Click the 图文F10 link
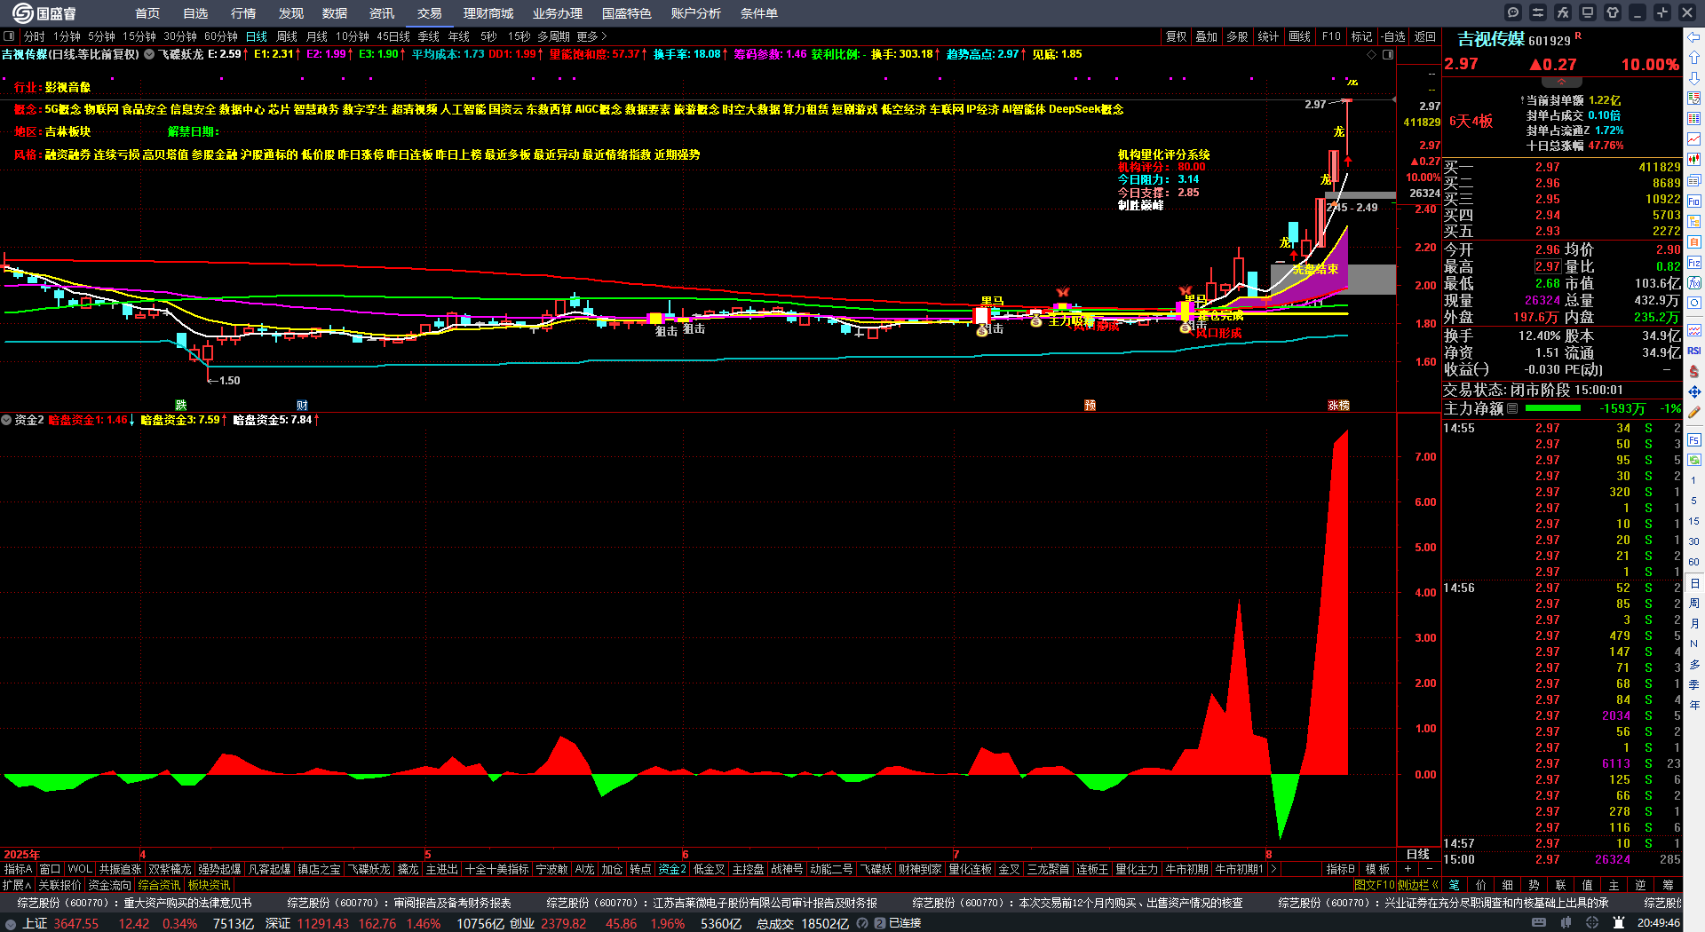Image resolution: width=1705 pixels, height=932 pixels. click(1375, 885)
